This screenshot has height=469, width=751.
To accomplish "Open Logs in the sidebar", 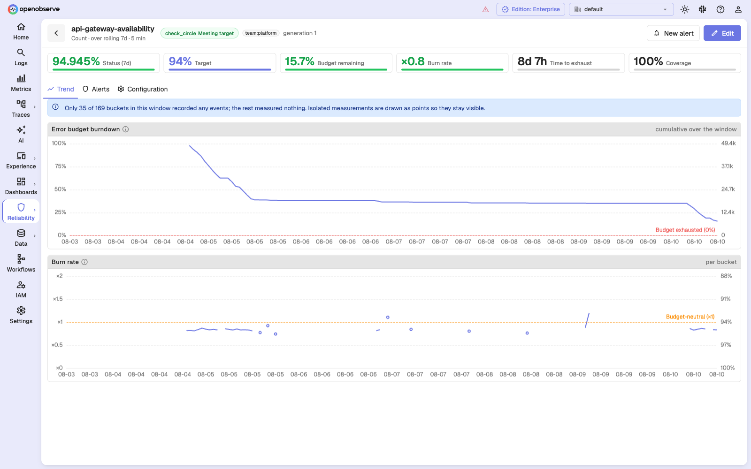I will [21, 57].
